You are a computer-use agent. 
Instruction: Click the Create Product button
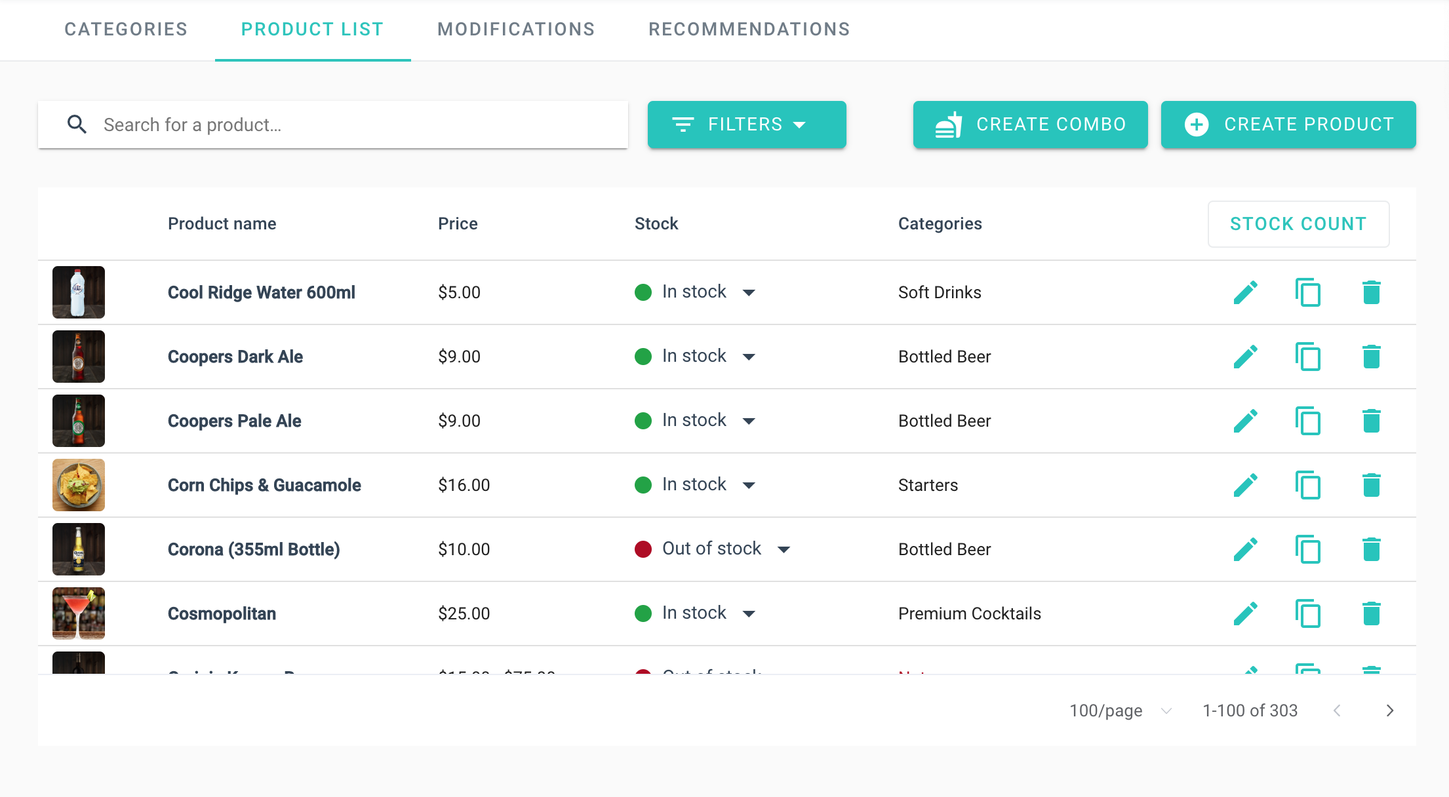coord(1288,125)
